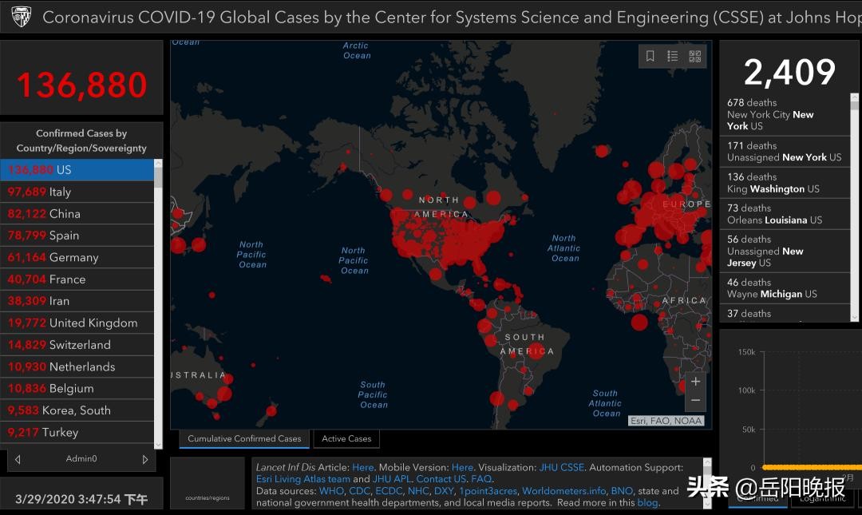Visit the JHU APL link
Screen dimensions: 862x515
coord(391,479)
